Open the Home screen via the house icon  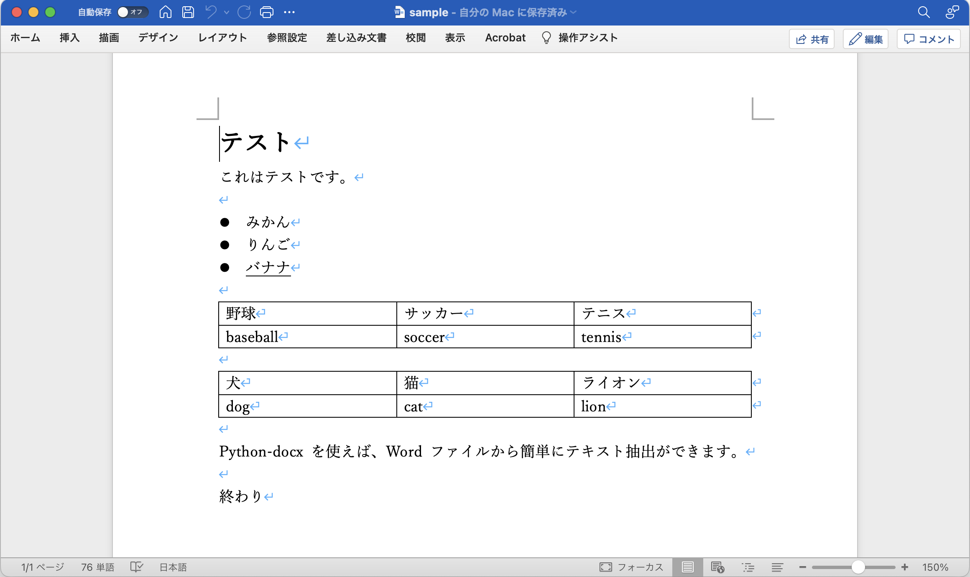tap(165, 12)
